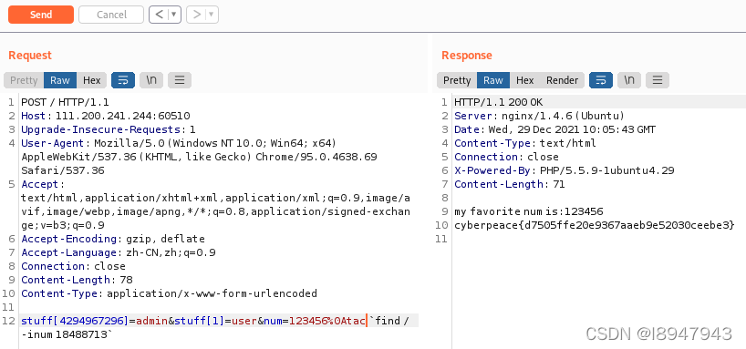The height and width of the screenshot is (349, 746).
Task: Select the Request Raw tab
Action: (60, 80)
